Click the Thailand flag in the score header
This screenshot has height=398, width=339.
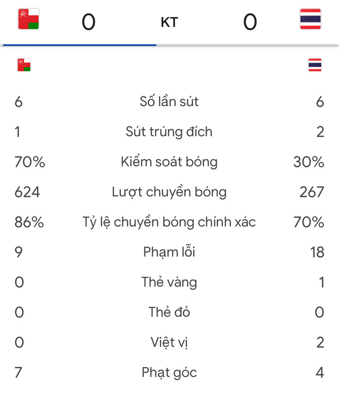click(x=310, y=17)
